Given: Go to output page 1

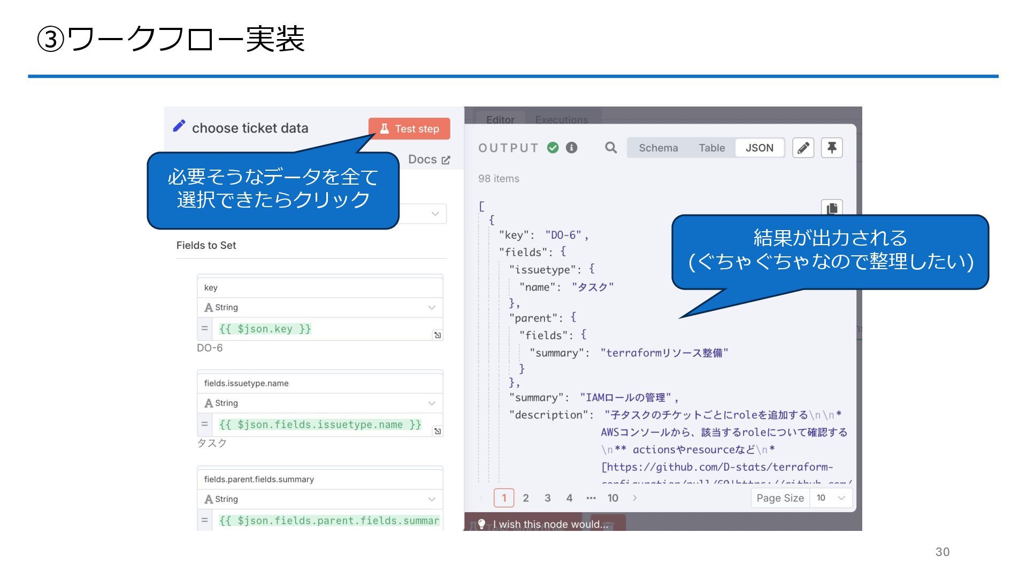Looking at the screenshot, I should point(504,498).
